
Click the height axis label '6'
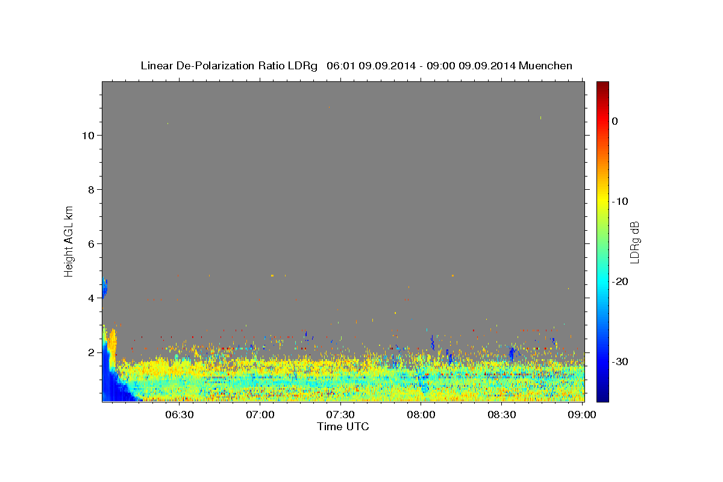pyautogui.click(x=90, y=244)
